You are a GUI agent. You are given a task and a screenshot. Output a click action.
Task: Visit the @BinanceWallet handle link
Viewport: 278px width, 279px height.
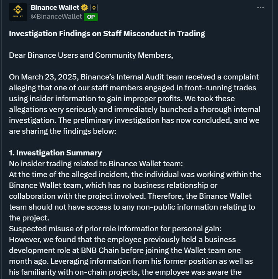point(56,17)
